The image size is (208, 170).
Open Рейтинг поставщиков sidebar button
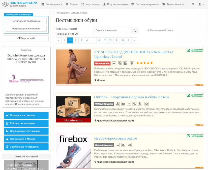pyautogui.click(x=26, y=123)
